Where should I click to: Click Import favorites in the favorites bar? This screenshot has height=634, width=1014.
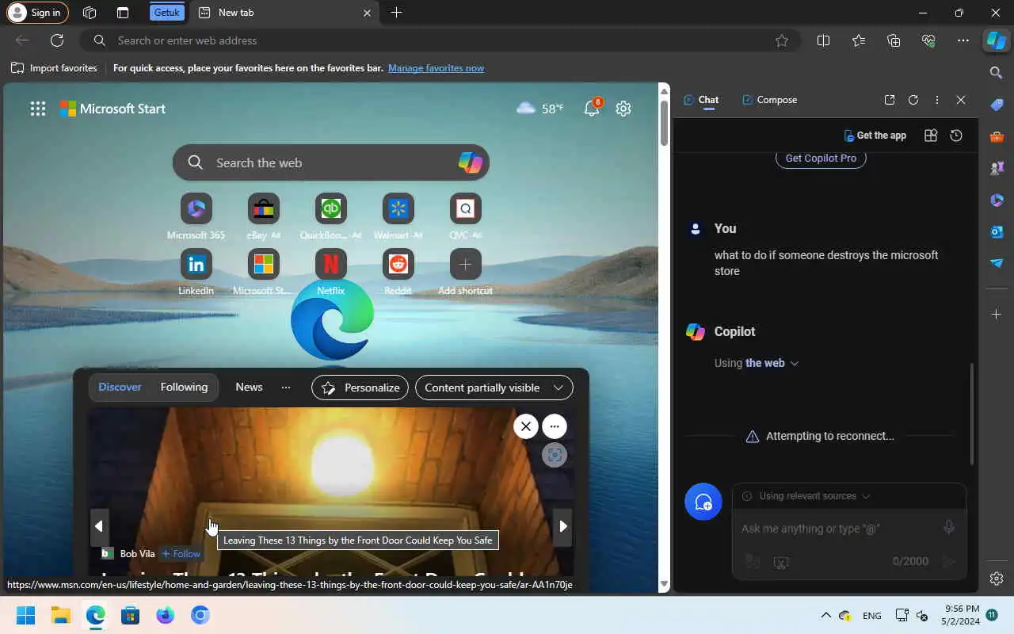(x=54, y=68)
